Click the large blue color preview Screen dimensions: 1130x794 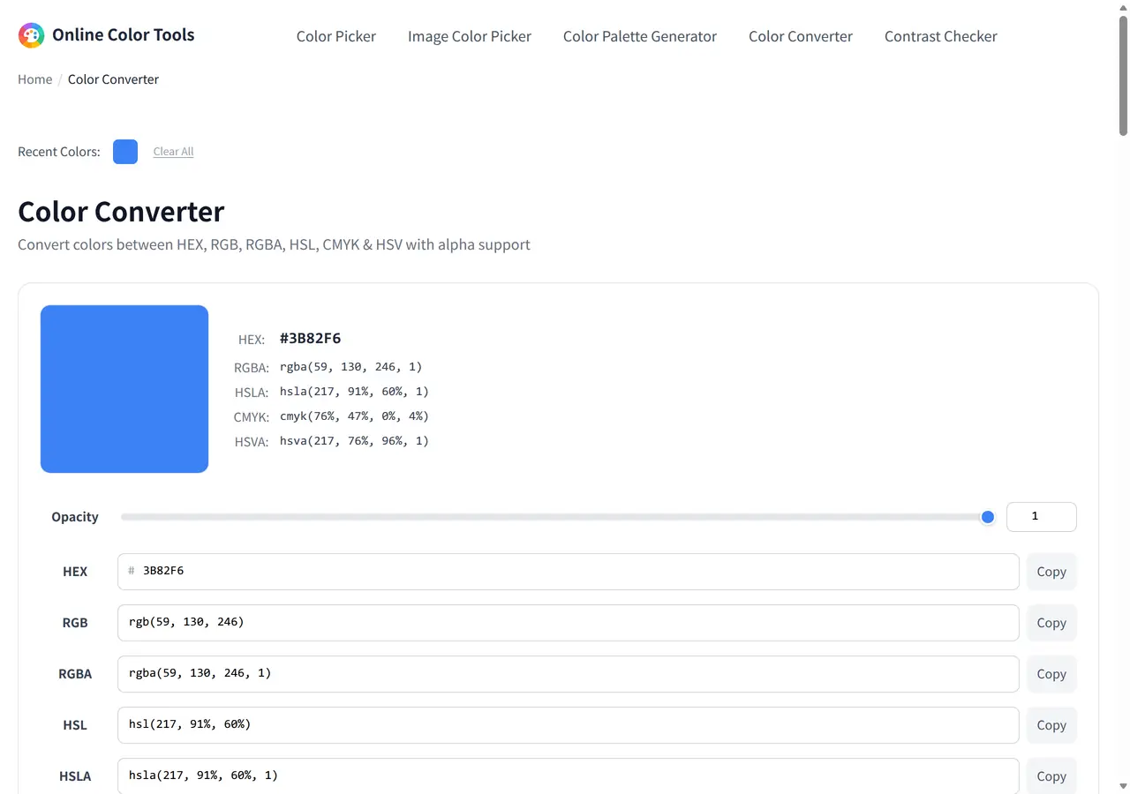[124, 389]
